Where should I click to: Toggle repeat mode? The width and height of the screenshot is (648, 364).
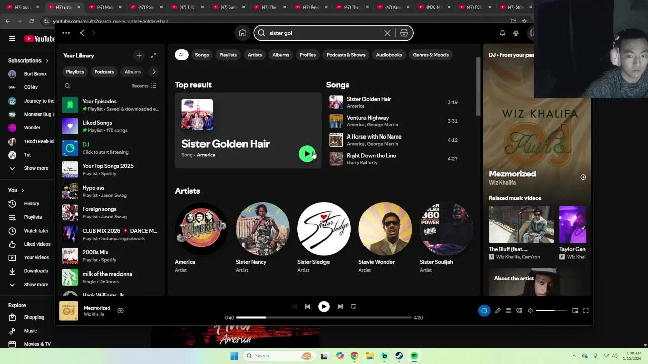[353, 306]
